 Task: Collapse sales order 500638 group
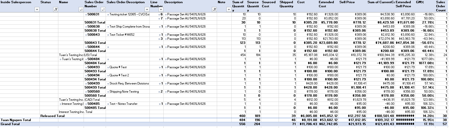tap(86, 27)
